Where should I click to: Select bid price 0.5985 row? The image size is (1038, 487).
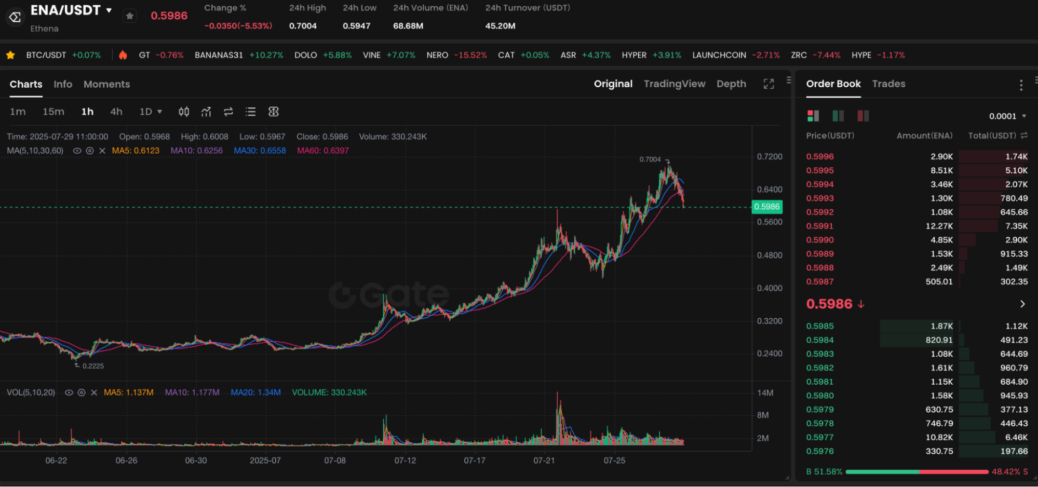coord(916,326)
